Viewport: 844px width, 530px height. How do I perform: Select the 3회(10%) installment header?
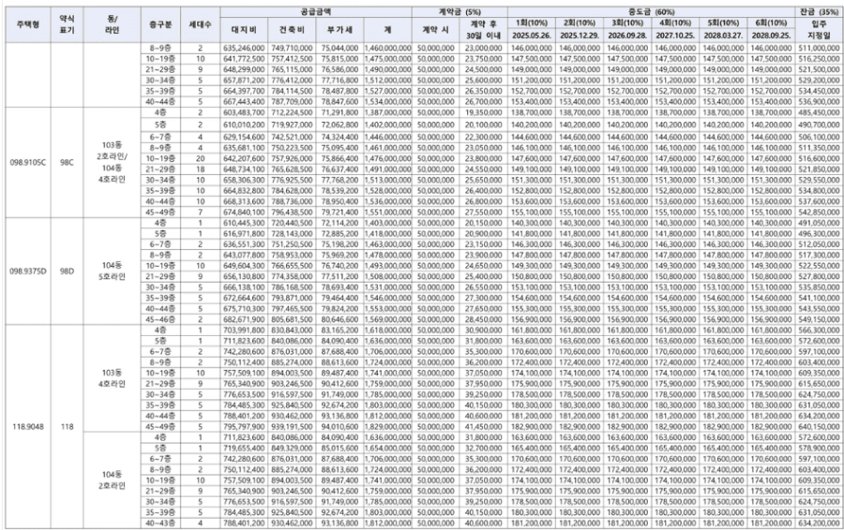point(627,23)
